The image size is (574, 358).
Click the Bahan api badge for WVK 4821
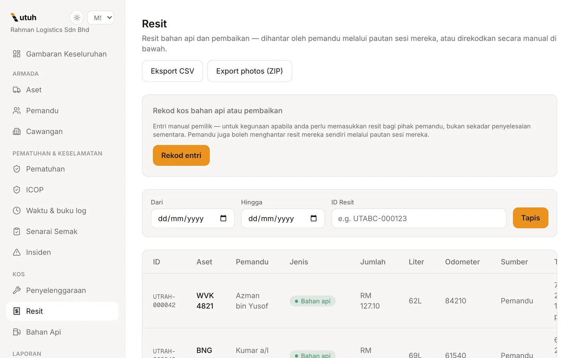(x=313, y=301)
